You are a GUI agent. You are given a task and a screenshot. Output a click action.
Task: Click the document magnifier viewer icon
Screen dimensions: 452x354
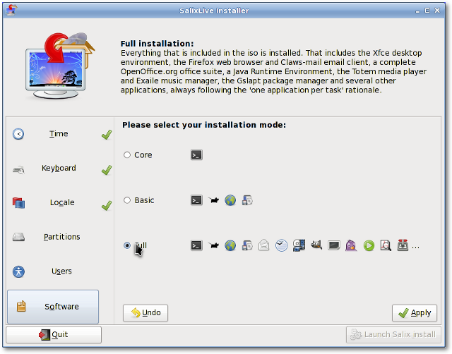(x=386, y=245)
